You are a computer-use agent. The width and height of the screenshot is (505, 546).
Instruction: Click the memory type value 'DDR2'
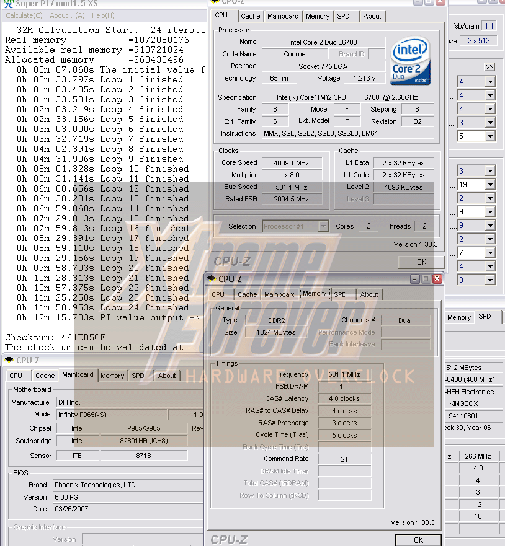tap(276, 320)
